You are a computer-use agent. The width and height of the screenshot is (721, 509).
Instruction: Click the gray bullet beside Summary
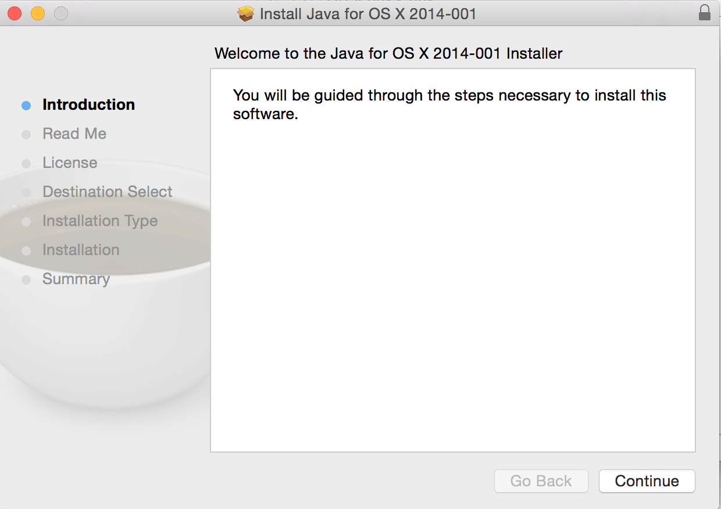tap(26, 280)
